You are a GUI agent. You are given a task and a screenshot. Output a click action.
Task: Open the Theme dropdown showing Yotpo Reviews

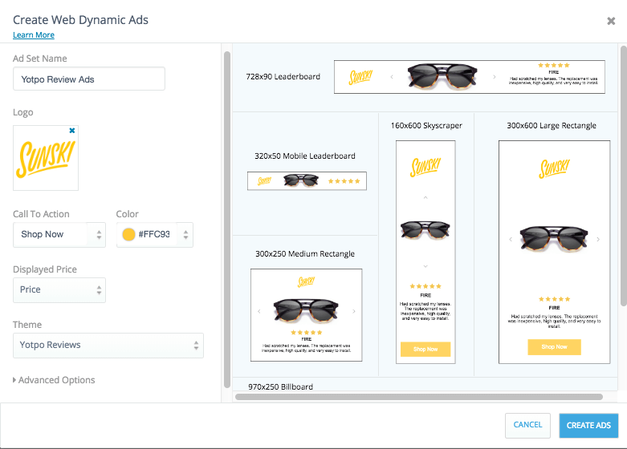[x=108, y=345]
